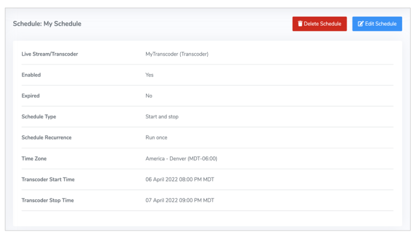419x239 pixels.
Task: Click the 'Schedule: My Schedule' heading
Action: 47,24
